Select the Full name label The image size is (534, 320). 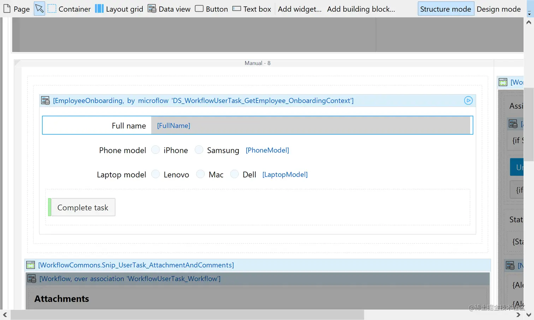click(x=129, y=126)
